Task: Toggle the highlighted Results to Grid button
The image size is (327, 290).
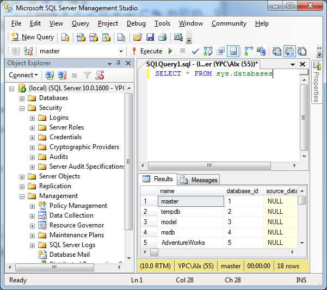Action: click(x=289, y=51)
